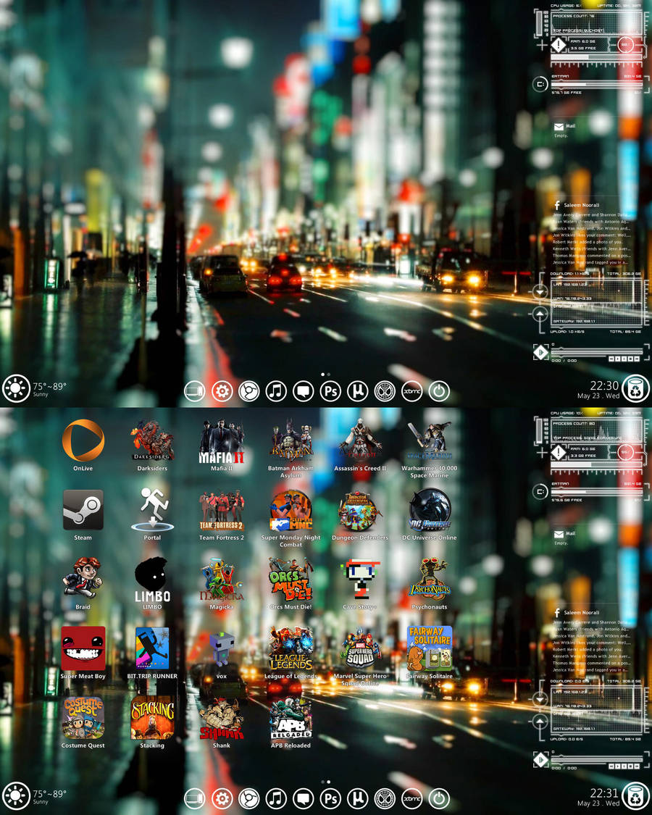Open Saleem Noorali's Facebook profile link
Screen dimensions: 652x815
click(580, 205)
